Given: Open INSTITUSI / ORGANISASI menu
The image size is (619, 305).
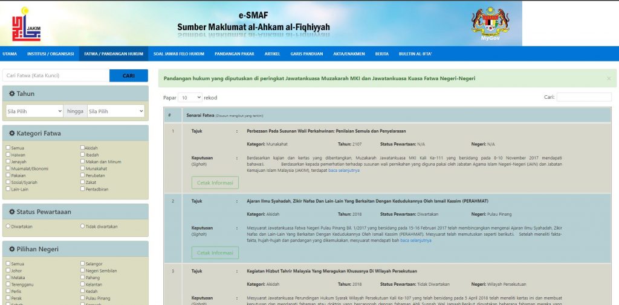Looking at the screenshot, I should pos(51,54).
